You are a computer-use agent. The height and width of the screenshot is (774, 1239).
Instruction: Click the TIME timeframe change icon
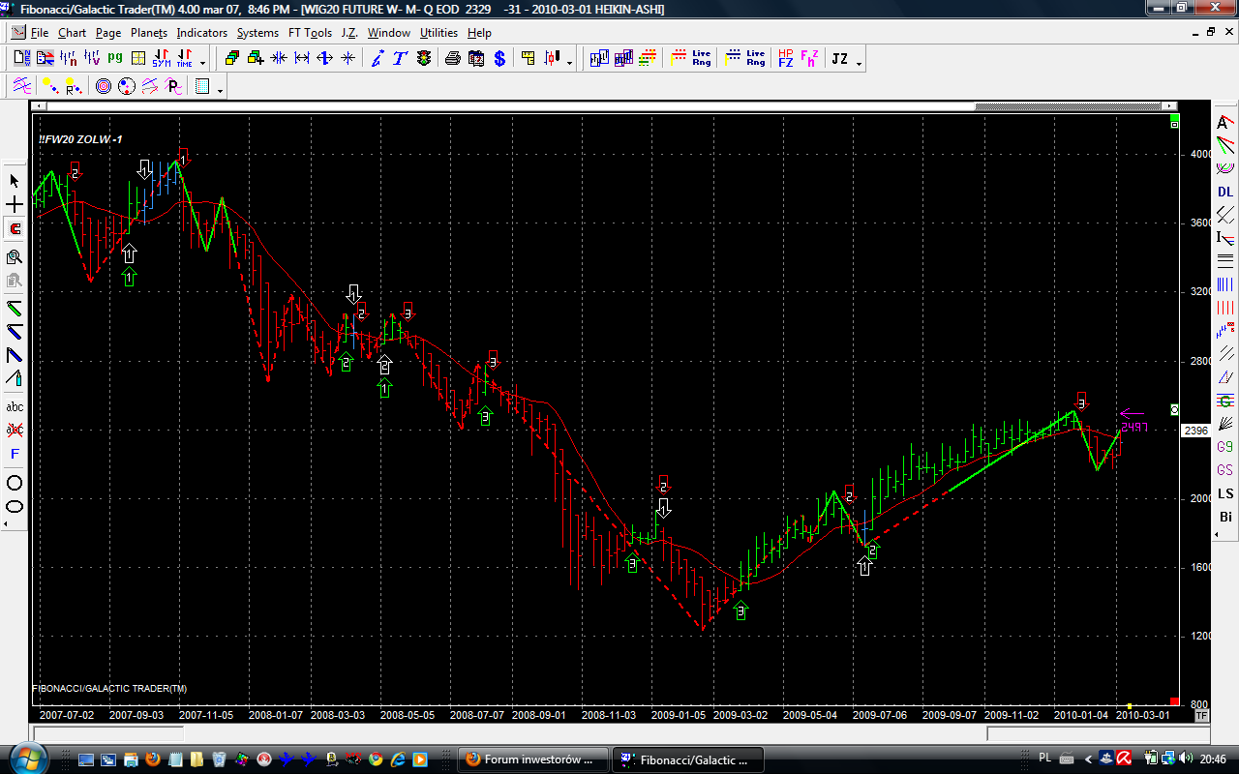point(184,59)
